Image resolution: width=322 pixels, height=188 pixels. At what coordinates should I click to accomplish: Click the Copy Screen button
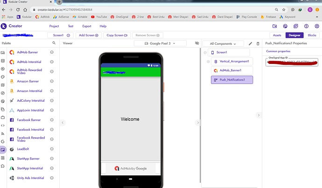117,35
